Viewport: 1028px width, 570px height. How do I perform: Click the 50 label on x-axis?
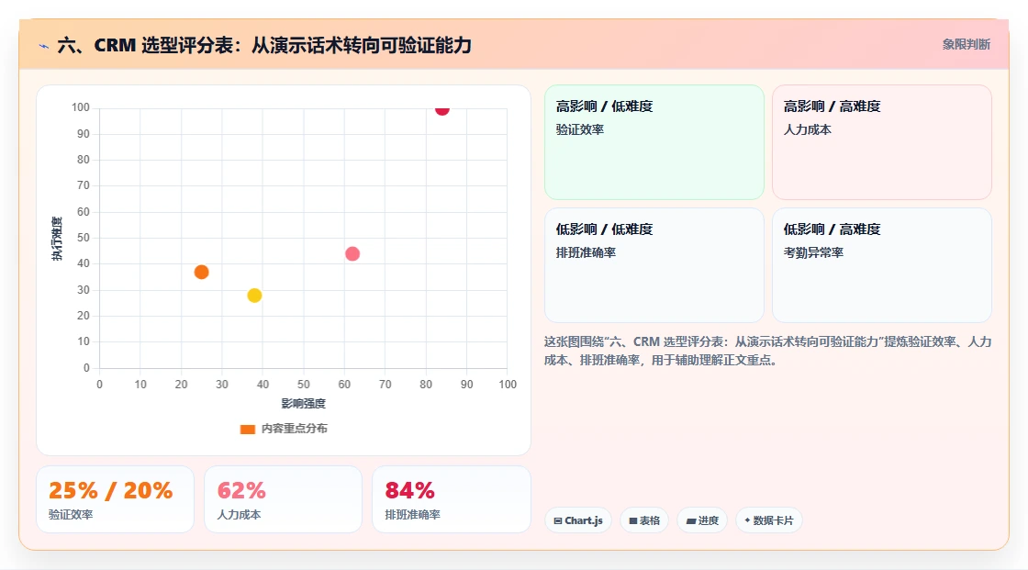(x=304, y=385)
